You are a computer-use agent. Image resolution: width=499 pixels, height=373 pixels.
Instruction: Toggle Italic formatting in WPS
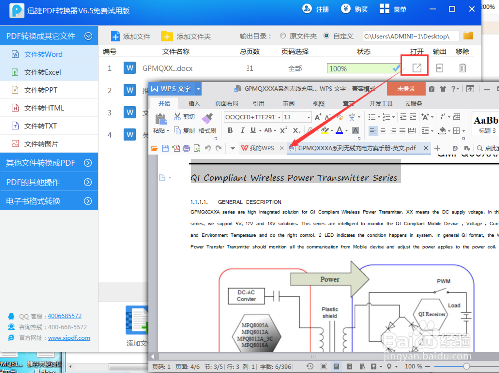click(x=242, y=130)
